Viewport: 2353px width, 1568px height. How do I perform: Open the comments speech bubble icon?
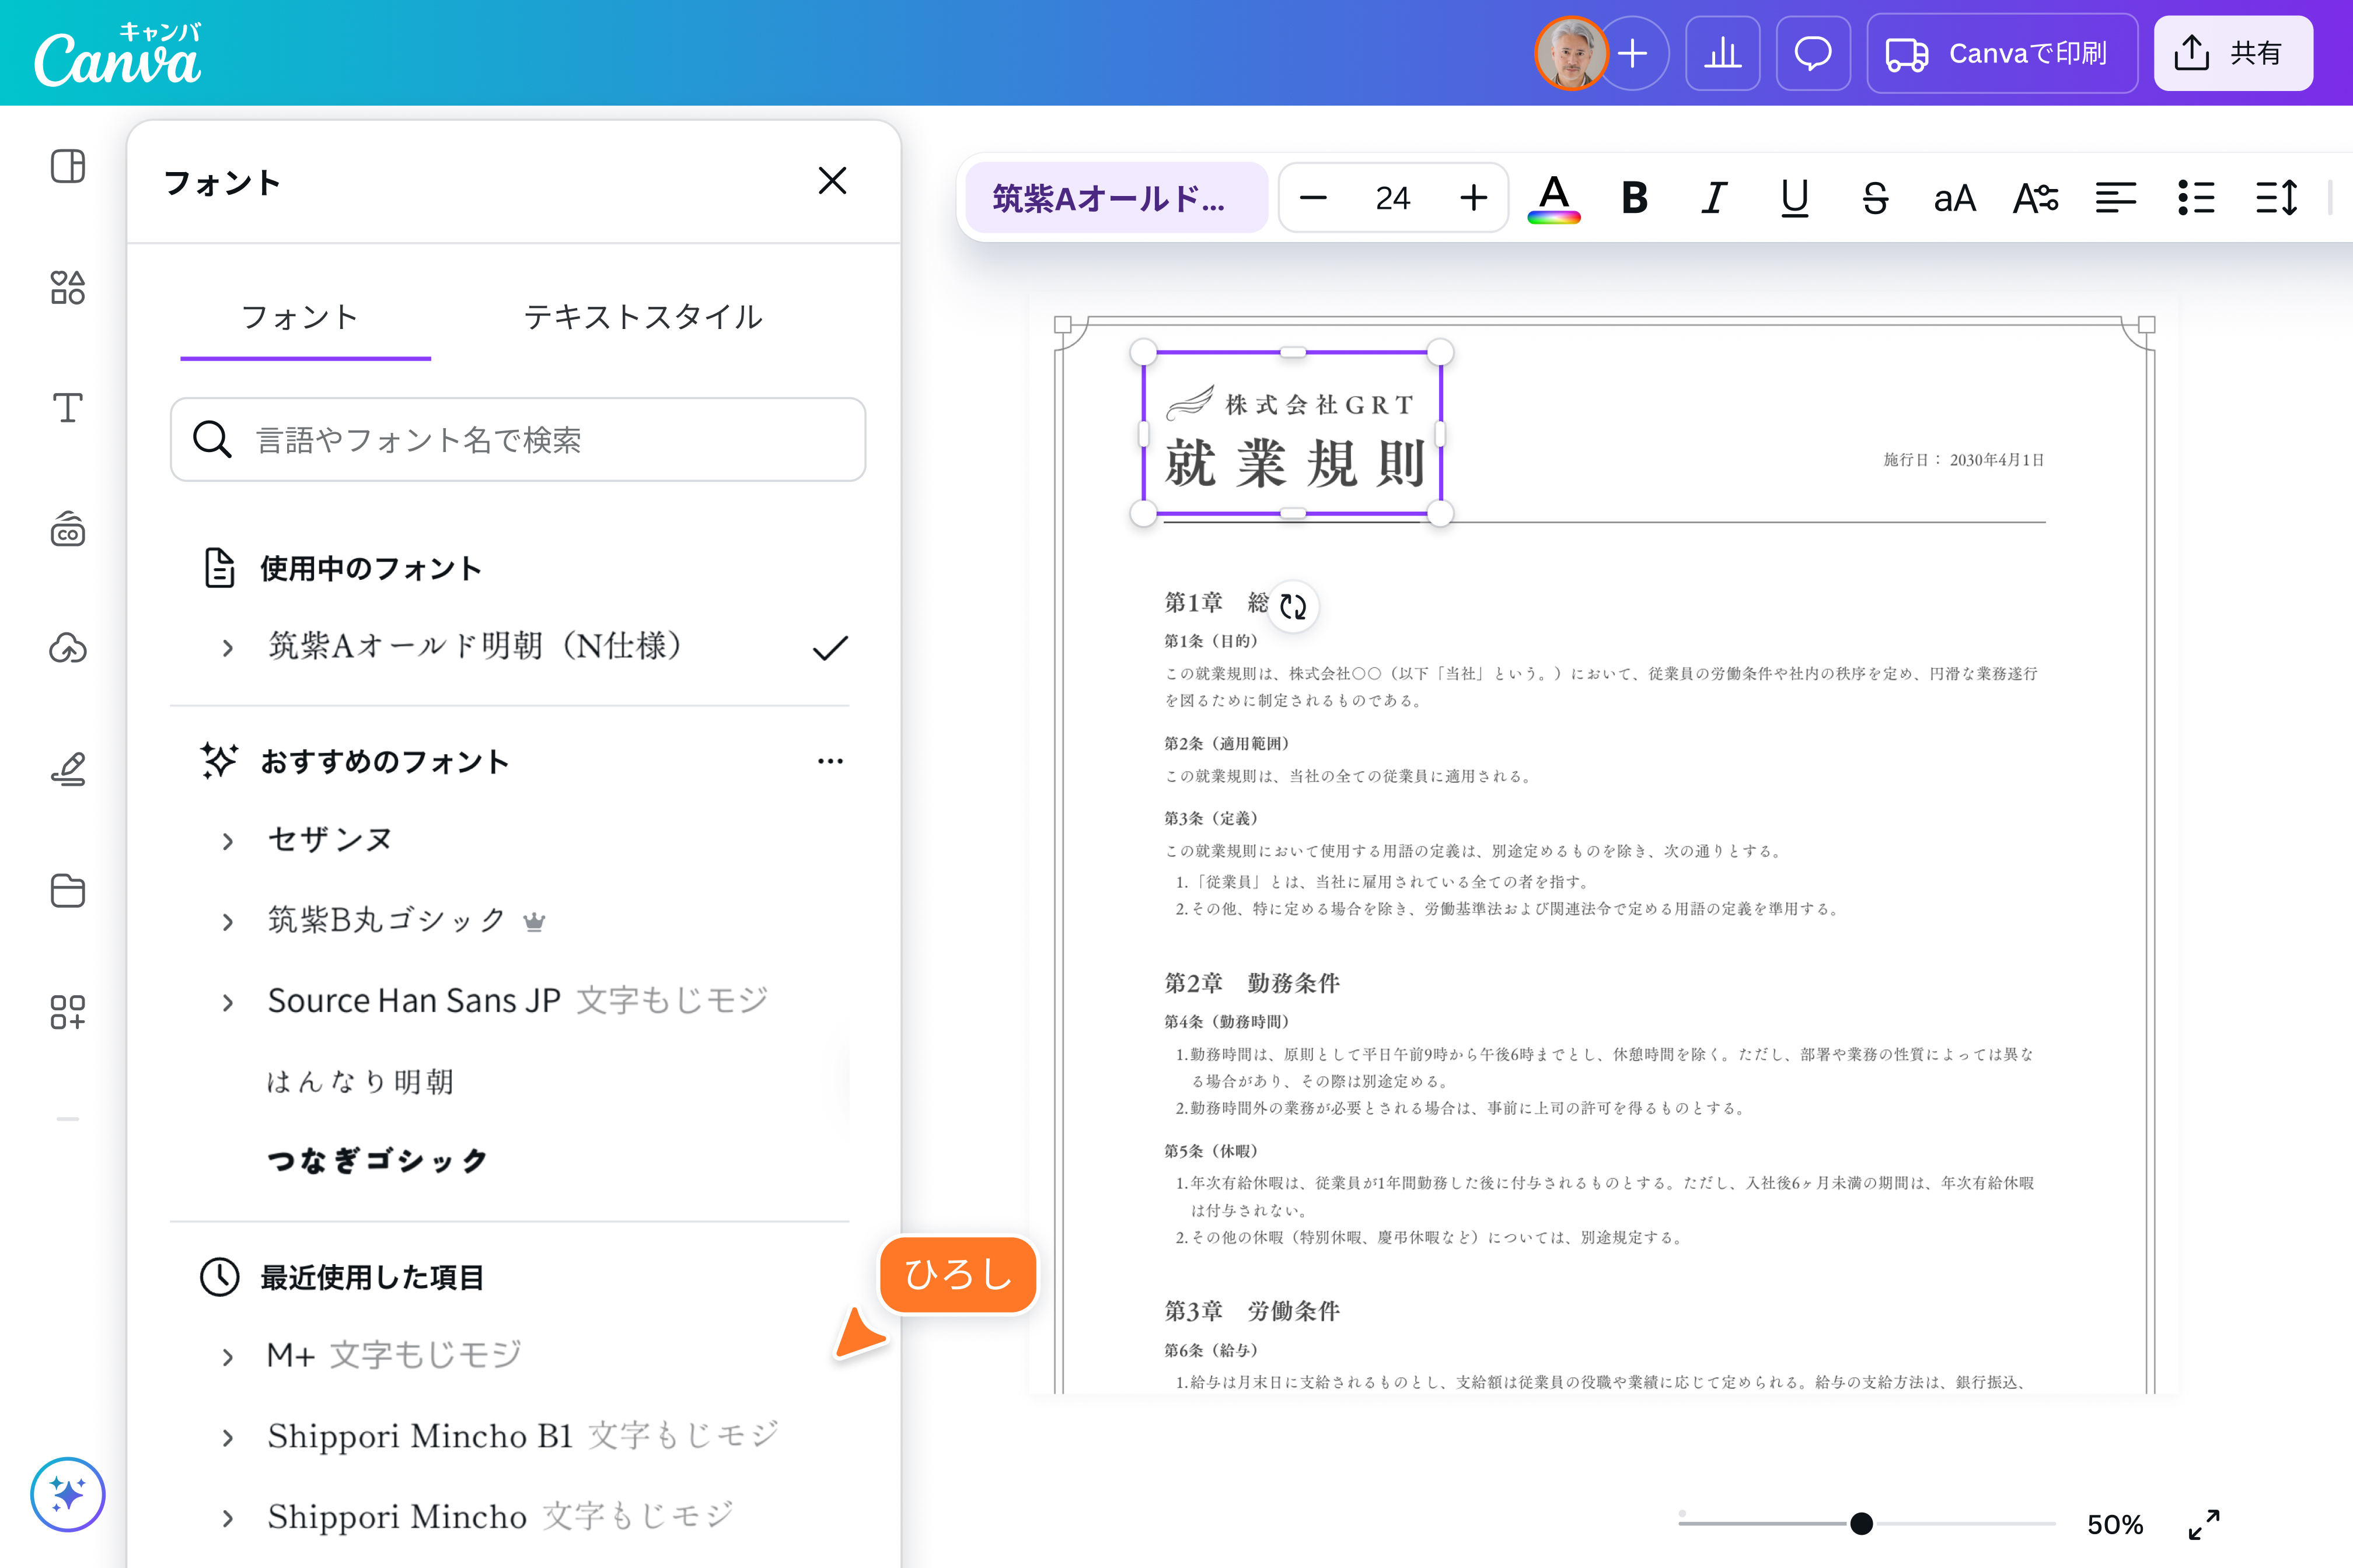click(x=1813, y=53)
